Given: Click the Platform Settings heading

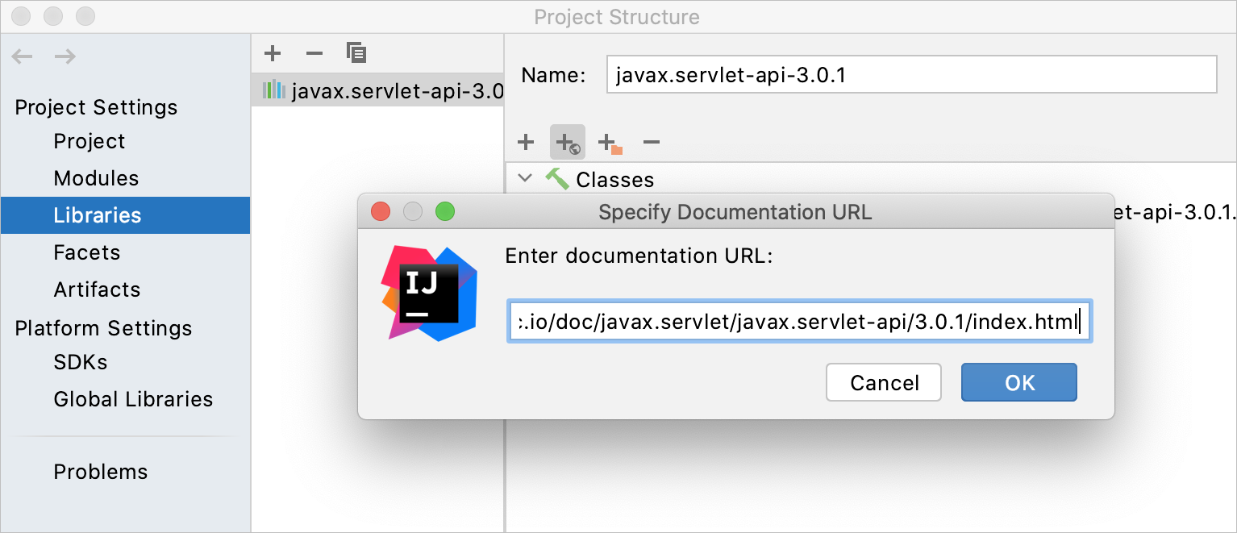Looking at the screenshot, I should (103, 328).
